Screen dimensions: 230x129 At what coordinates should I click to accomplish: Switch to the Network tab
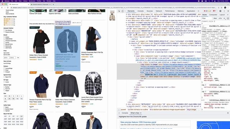coord(159,11)
